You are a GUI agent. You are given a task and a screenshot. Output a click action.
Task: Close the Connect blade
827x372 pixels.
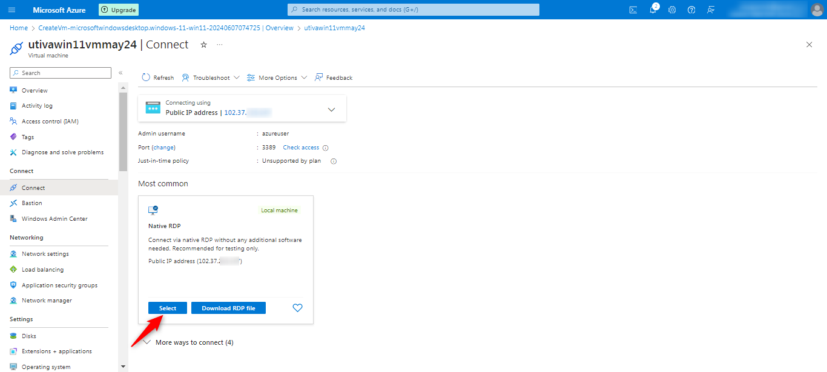(809, 45)
